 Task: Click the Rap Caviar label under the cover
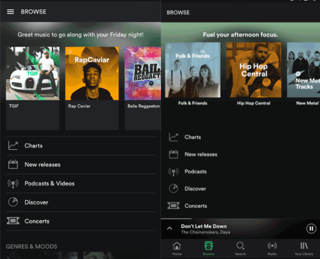(x=79, y=106)
